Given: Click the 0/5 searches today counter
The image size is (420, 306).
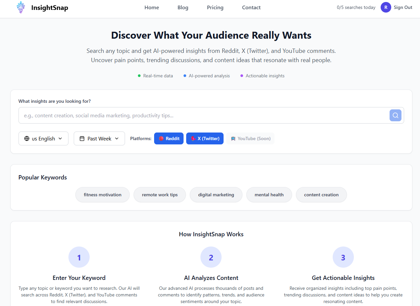Looking at the screenshot, I should (x=356, y=7).
